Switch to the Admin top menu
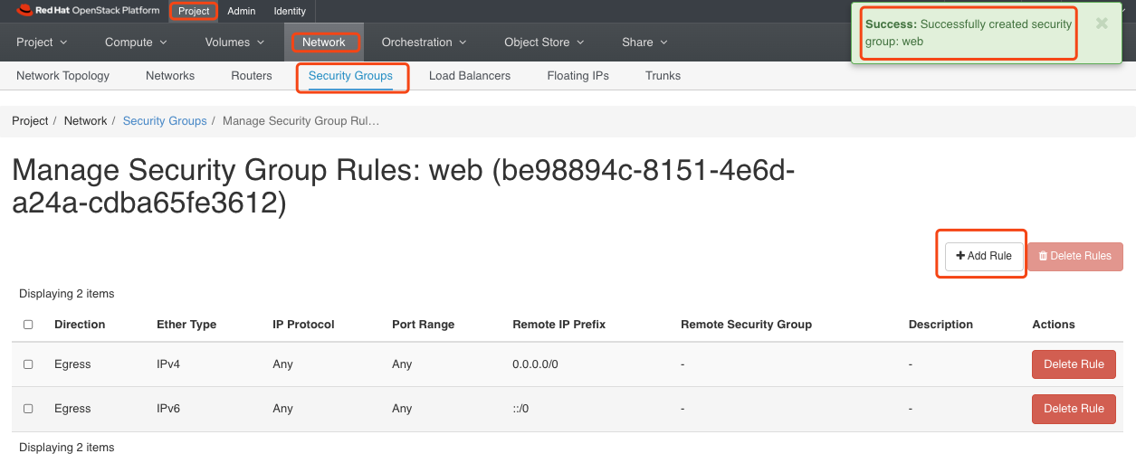The width and height of the screenshot is (1136, 463). pyautogui.click(x=241, y=12)
